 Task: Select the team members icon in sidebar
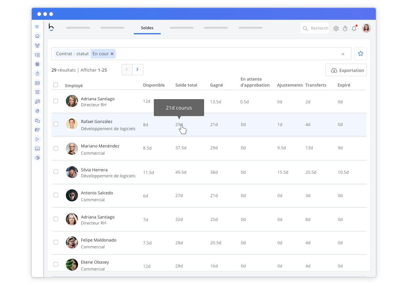pyautogui.click(x=37, y=45)
